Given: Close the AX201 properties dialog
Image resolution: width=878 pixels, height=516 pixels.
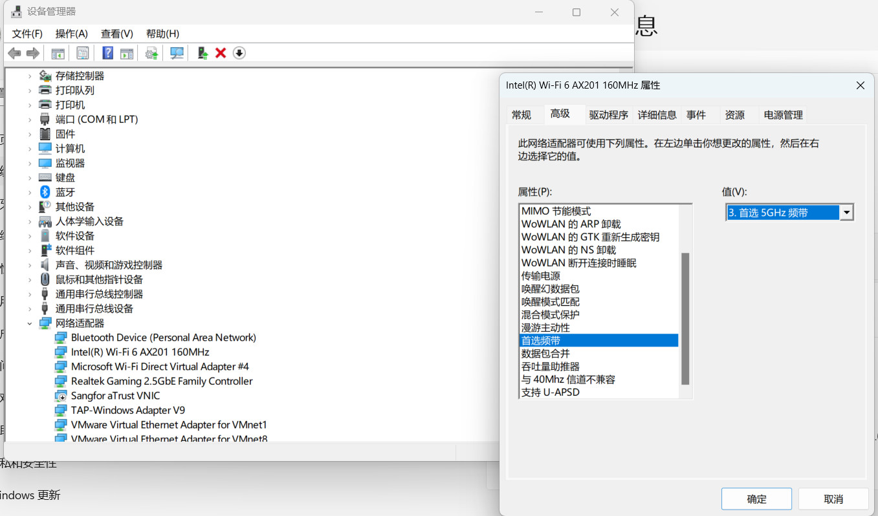Looking at the screenshot, I should coord(861,85).
